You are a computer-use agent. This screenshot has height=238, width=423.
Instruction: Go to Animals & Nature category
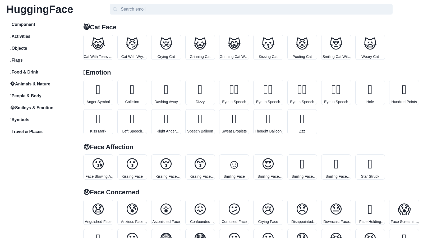pos(33,84)
